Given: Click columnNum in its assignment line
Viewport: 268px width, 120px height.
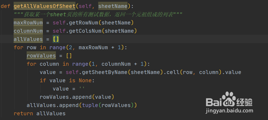Looking at the screenshot, I should click(x=28, y=31).
